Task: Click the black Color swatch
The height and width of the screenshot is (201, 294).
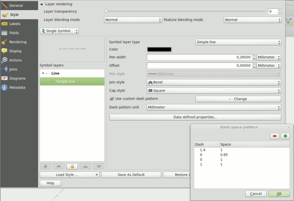Action: 159,49
